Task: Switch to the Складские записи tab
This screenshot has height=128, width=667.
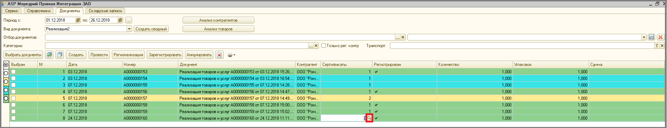Action: (105, 11)
